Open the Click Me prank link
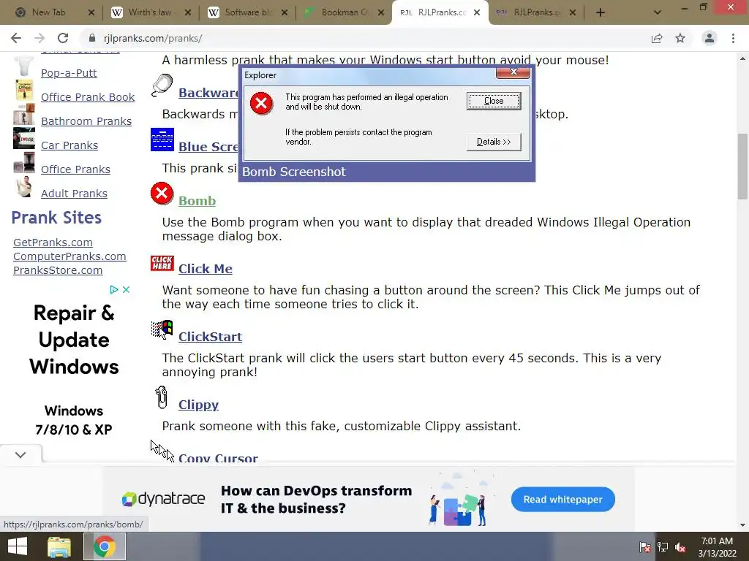The height and width of the screenshot is (561, 749). pos(206,269)
